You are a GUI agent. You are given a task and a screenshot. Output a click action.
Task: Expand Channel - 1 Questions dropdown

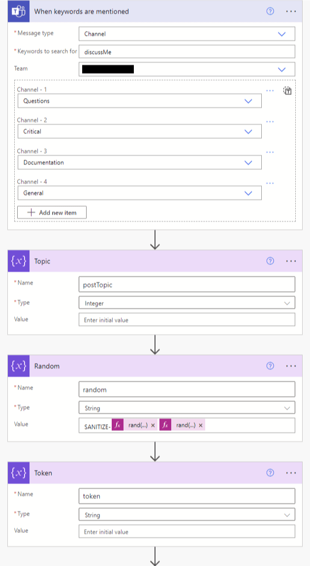tap(248, 101)
